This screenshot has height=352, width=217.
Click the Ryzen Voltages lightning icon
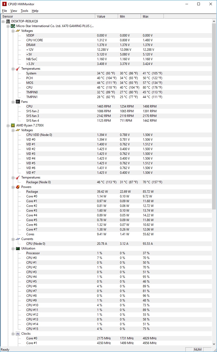click(x=18, y=130)
